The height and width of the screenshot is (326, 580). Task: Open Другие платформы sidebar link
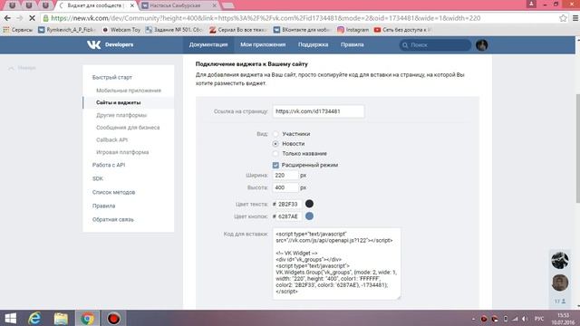[x=121, y=115]
